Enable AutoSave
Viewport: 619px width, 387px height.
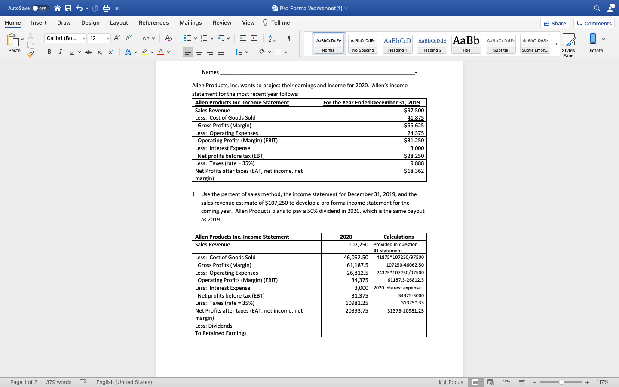[x=35, y=8]
